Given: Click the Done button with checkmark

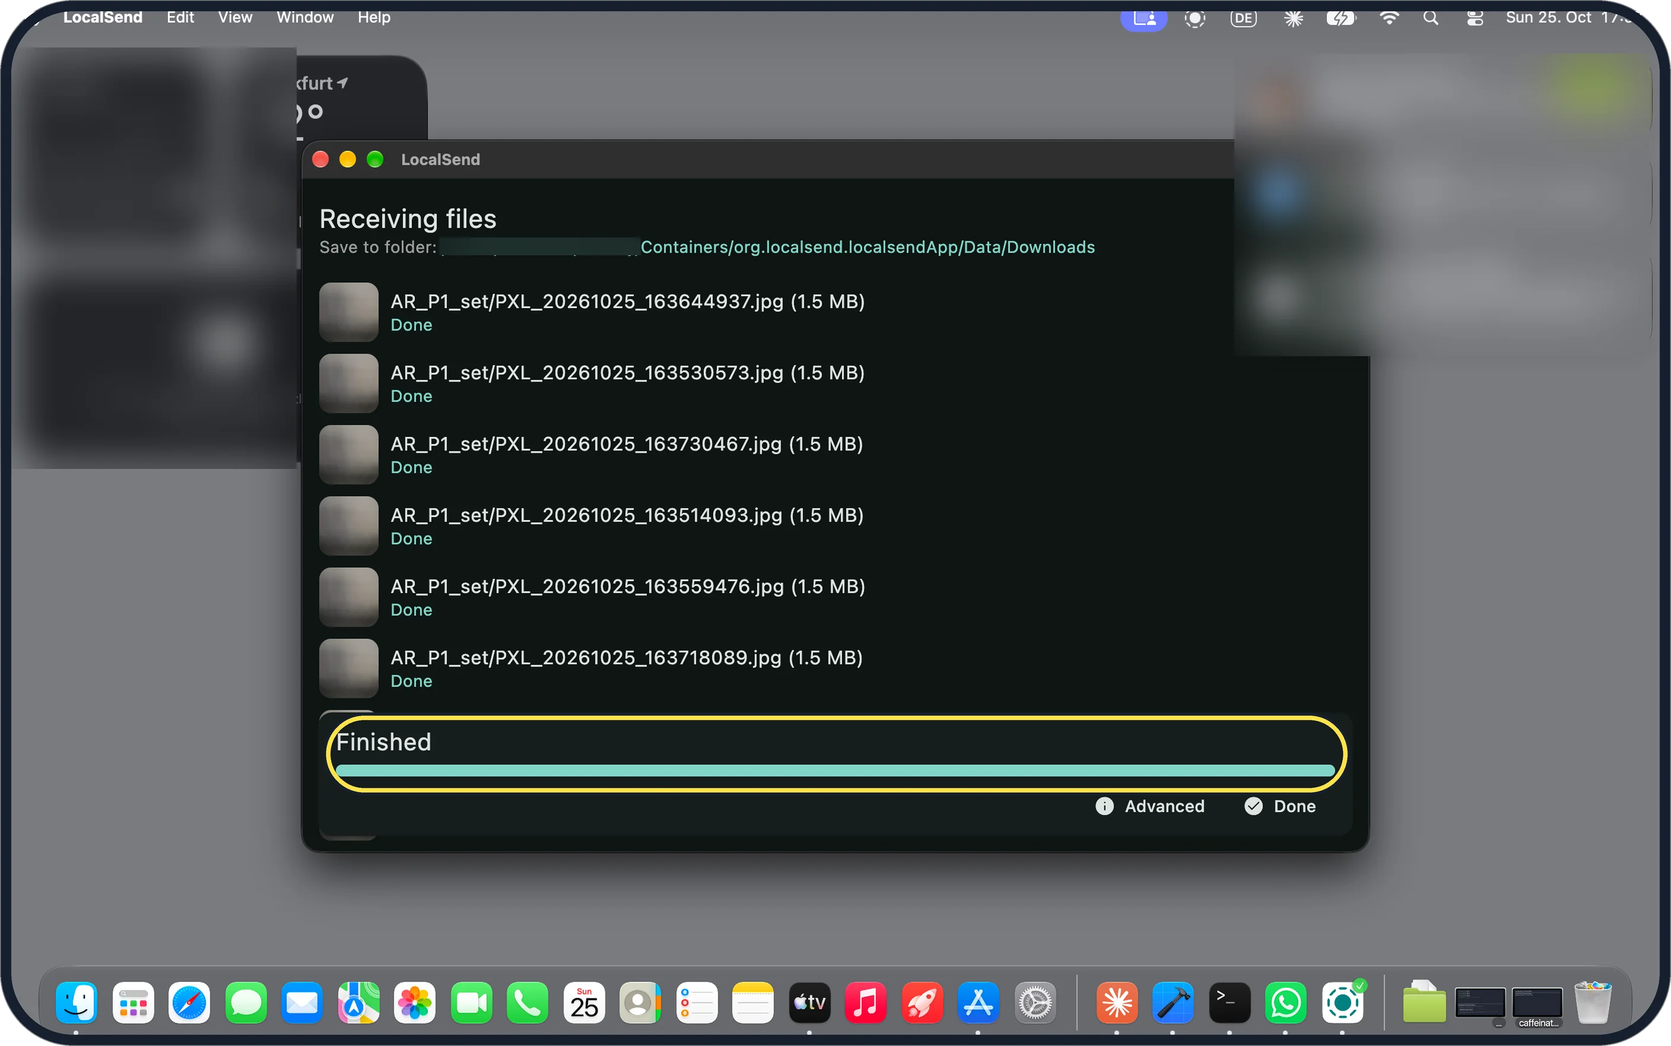Looking at the screenshot, I should click(x=1280, y=806).
